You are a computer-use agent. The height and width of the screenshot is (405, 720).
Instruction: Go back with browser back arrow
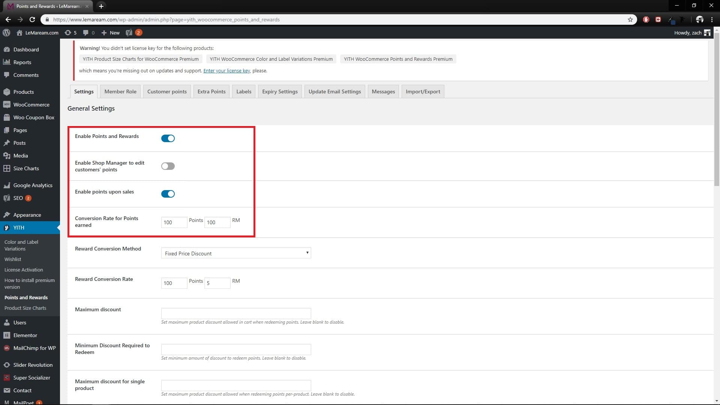[8, 19]
